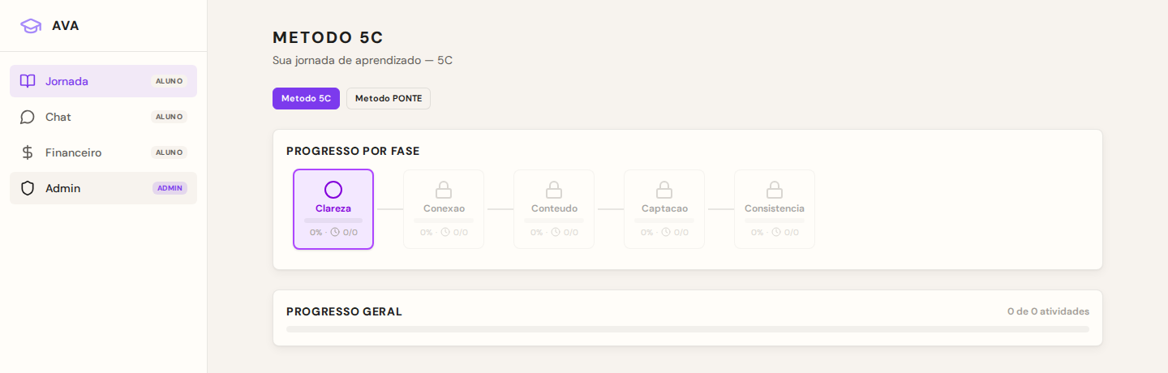Click the Progresso Geral progress bar
The image size is (1168, 373).
click(688, 329)
